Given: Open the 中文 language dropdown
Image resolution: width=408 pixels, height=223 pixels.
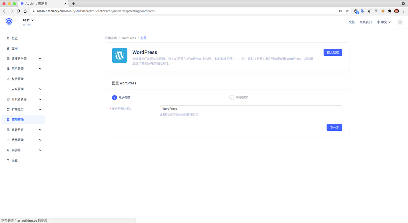Looking at the screenshot, I should coord(384,22).
